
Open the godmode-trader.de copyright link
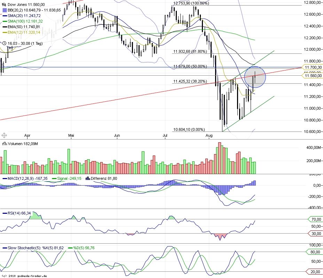[24, 276]
